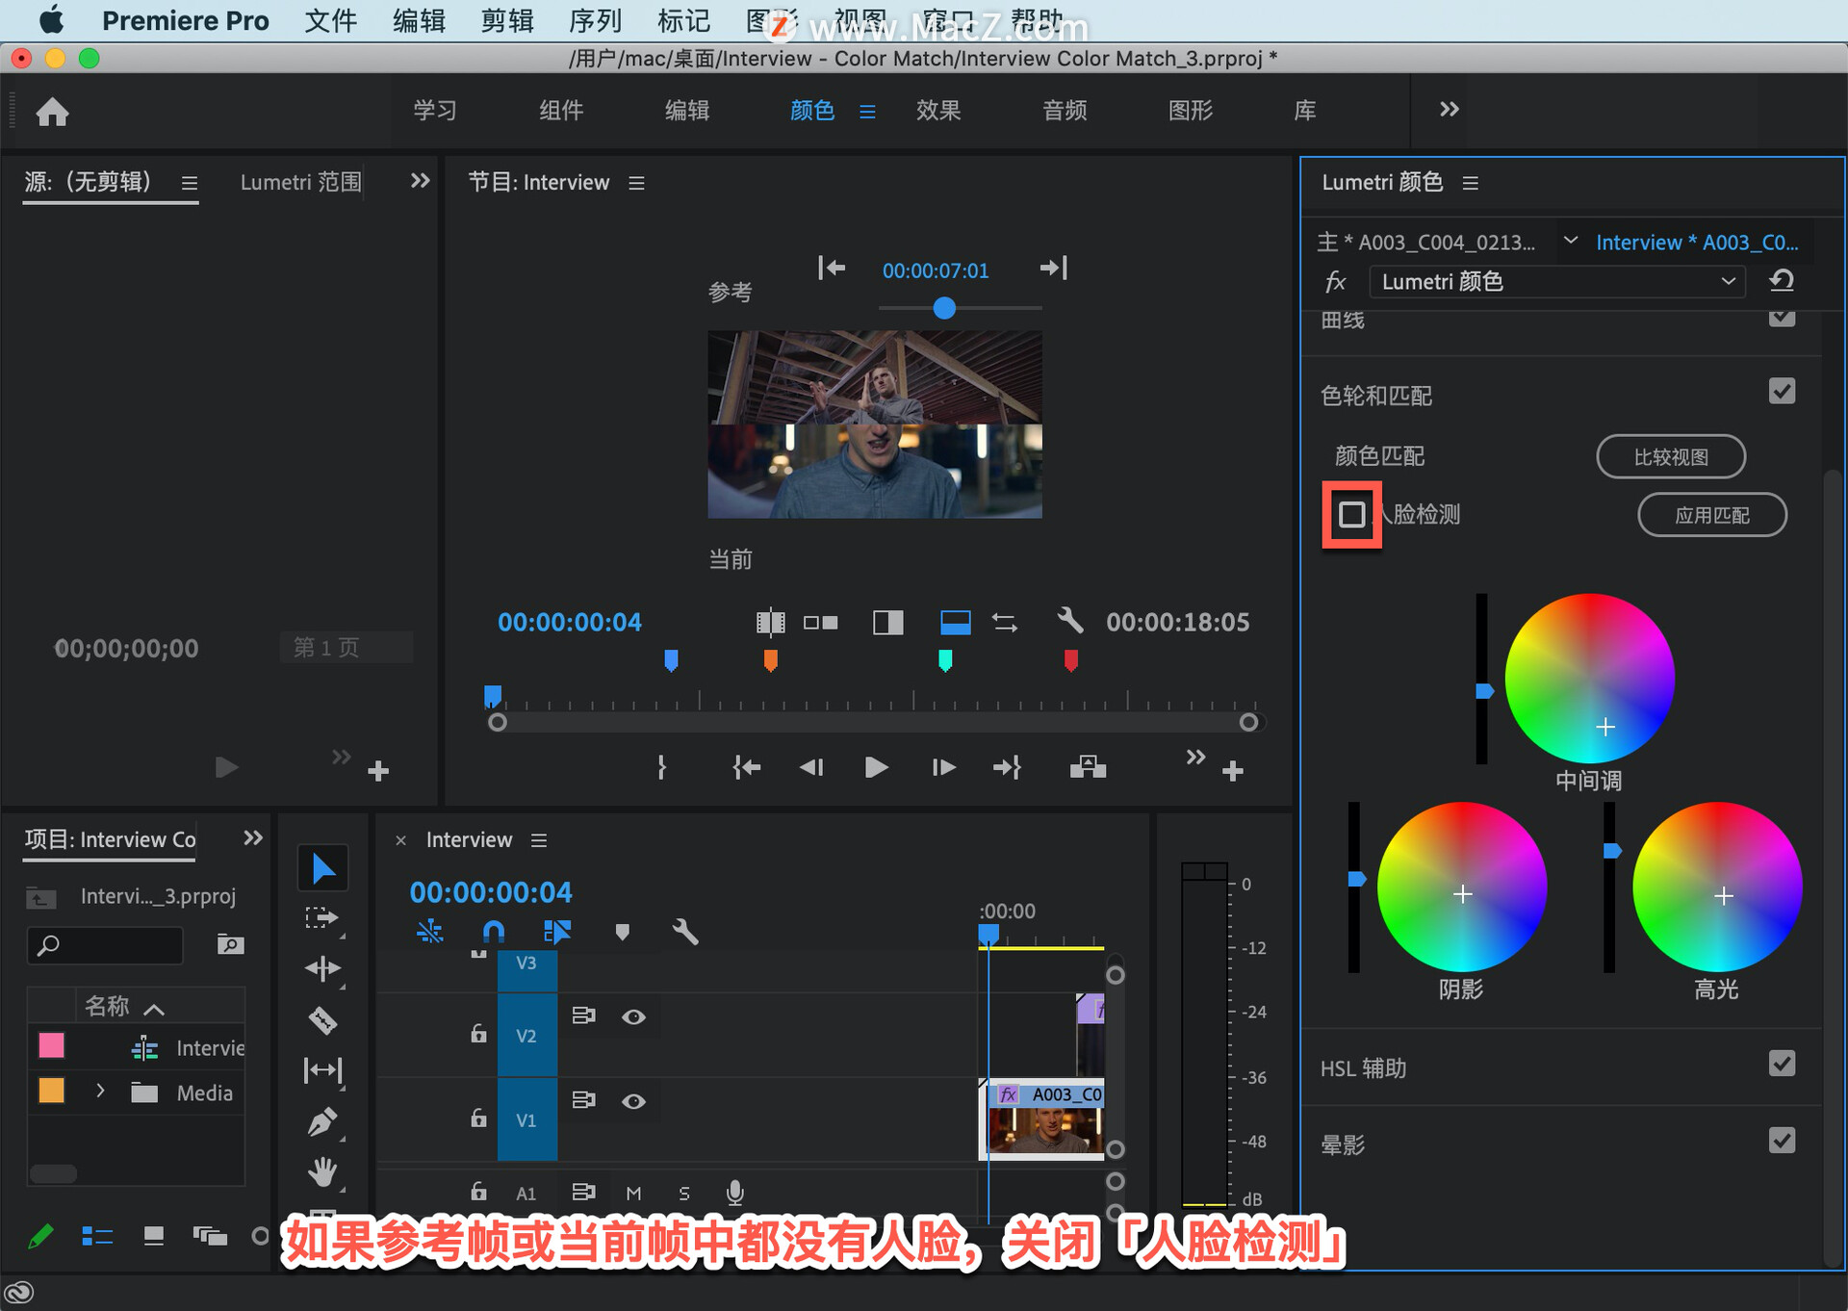
Task: Select the Razor tool
Action: [x=322, y=1019]
